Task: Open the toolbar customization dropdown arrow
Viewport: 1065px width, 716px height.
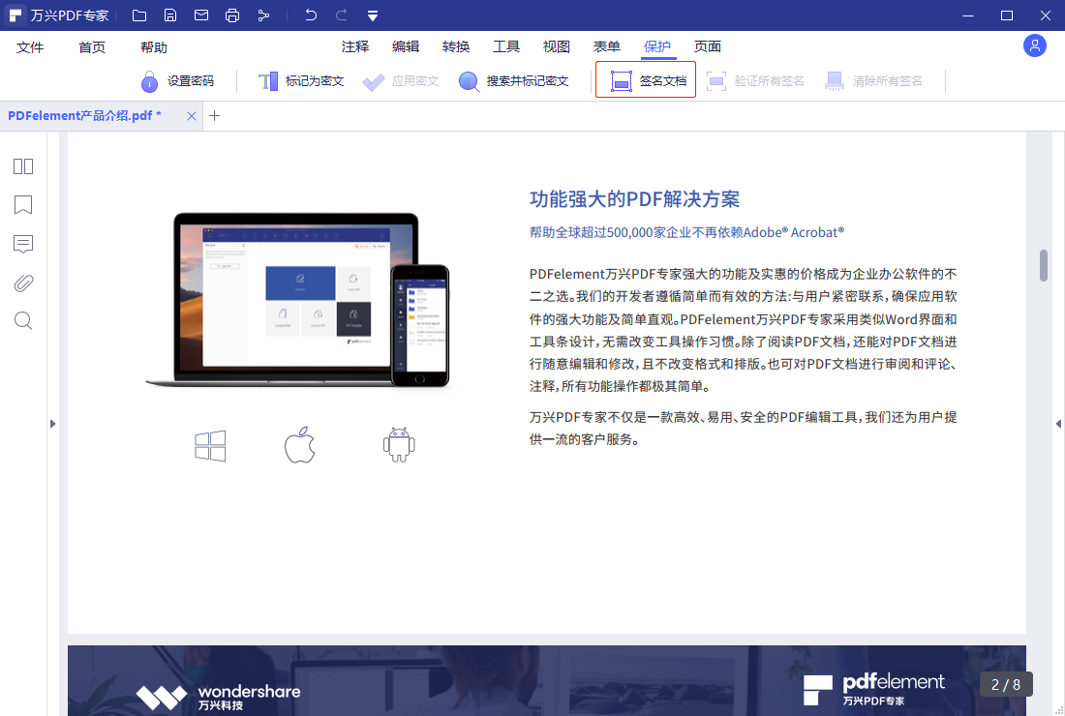Action: 372,15
